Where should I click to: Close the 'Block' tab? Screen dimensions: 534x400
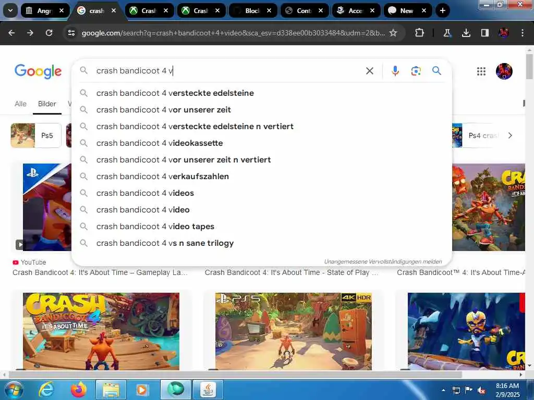tap(269, 10)
